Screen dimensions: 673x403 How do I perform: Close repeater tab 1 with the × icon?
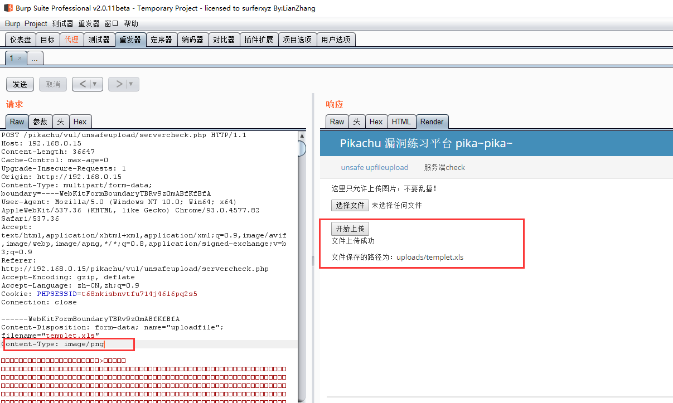point(20,58)
